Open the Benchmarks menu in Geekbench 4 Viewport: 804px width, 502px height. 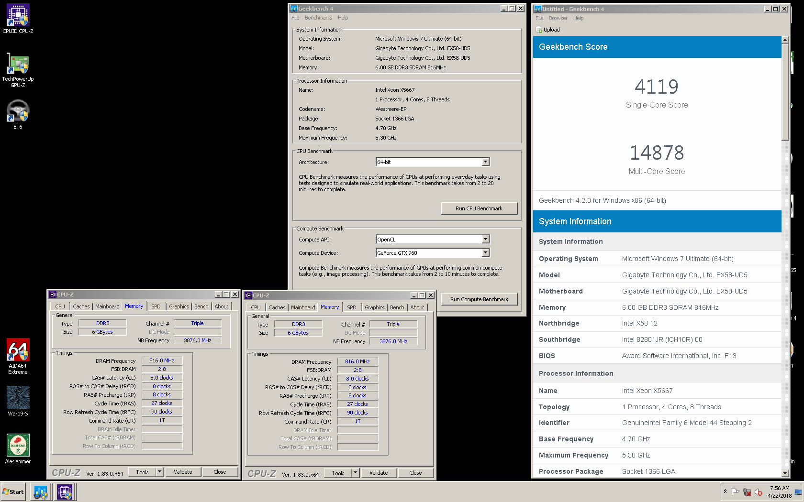click(318, 18)
